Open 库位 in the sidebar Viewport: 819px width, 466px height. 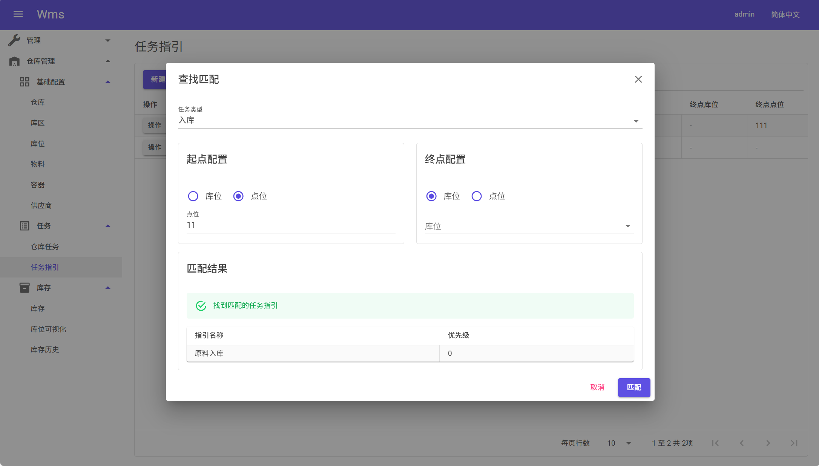61,144
